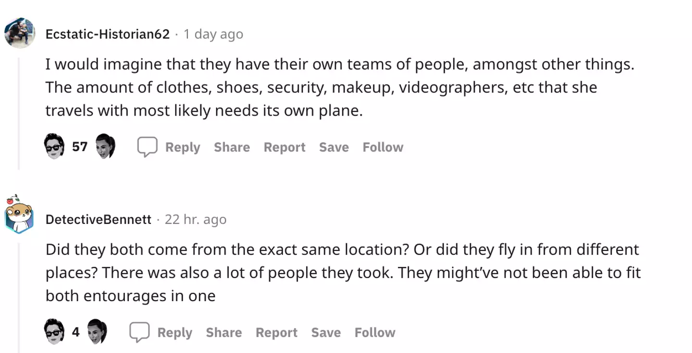The height and width of the screenshot is (353, 692).
Task: Downvote Ecstatic-Historian62's comment with the right face icon
Action: [106, 147]
